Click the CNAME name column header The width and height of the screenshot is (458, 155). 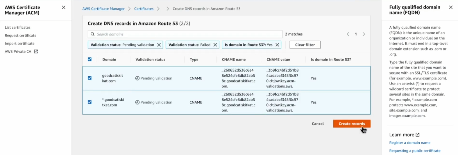234,60
